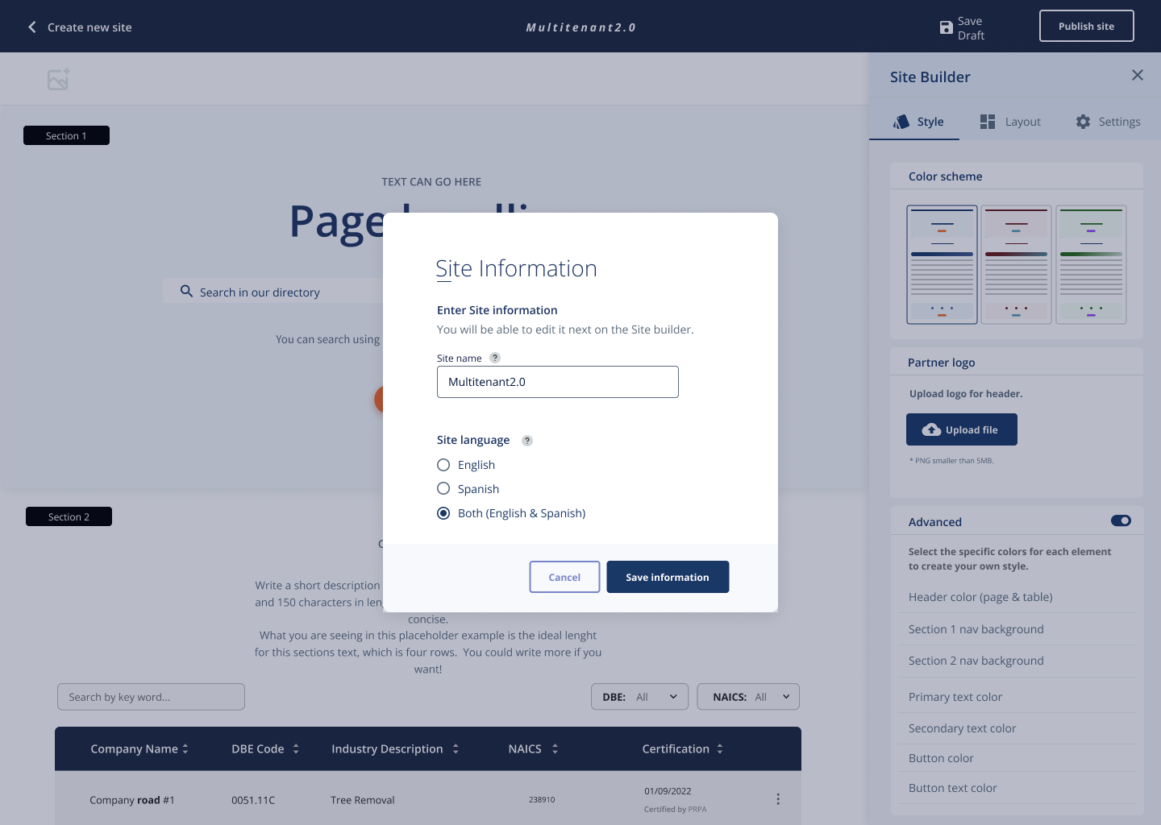
Task: Select the red color scheme thumbnail
Action: point(1017,264)
